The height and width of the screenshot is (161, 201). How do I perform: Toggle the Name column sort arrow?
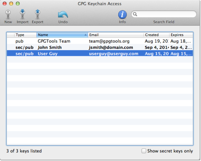85,35
